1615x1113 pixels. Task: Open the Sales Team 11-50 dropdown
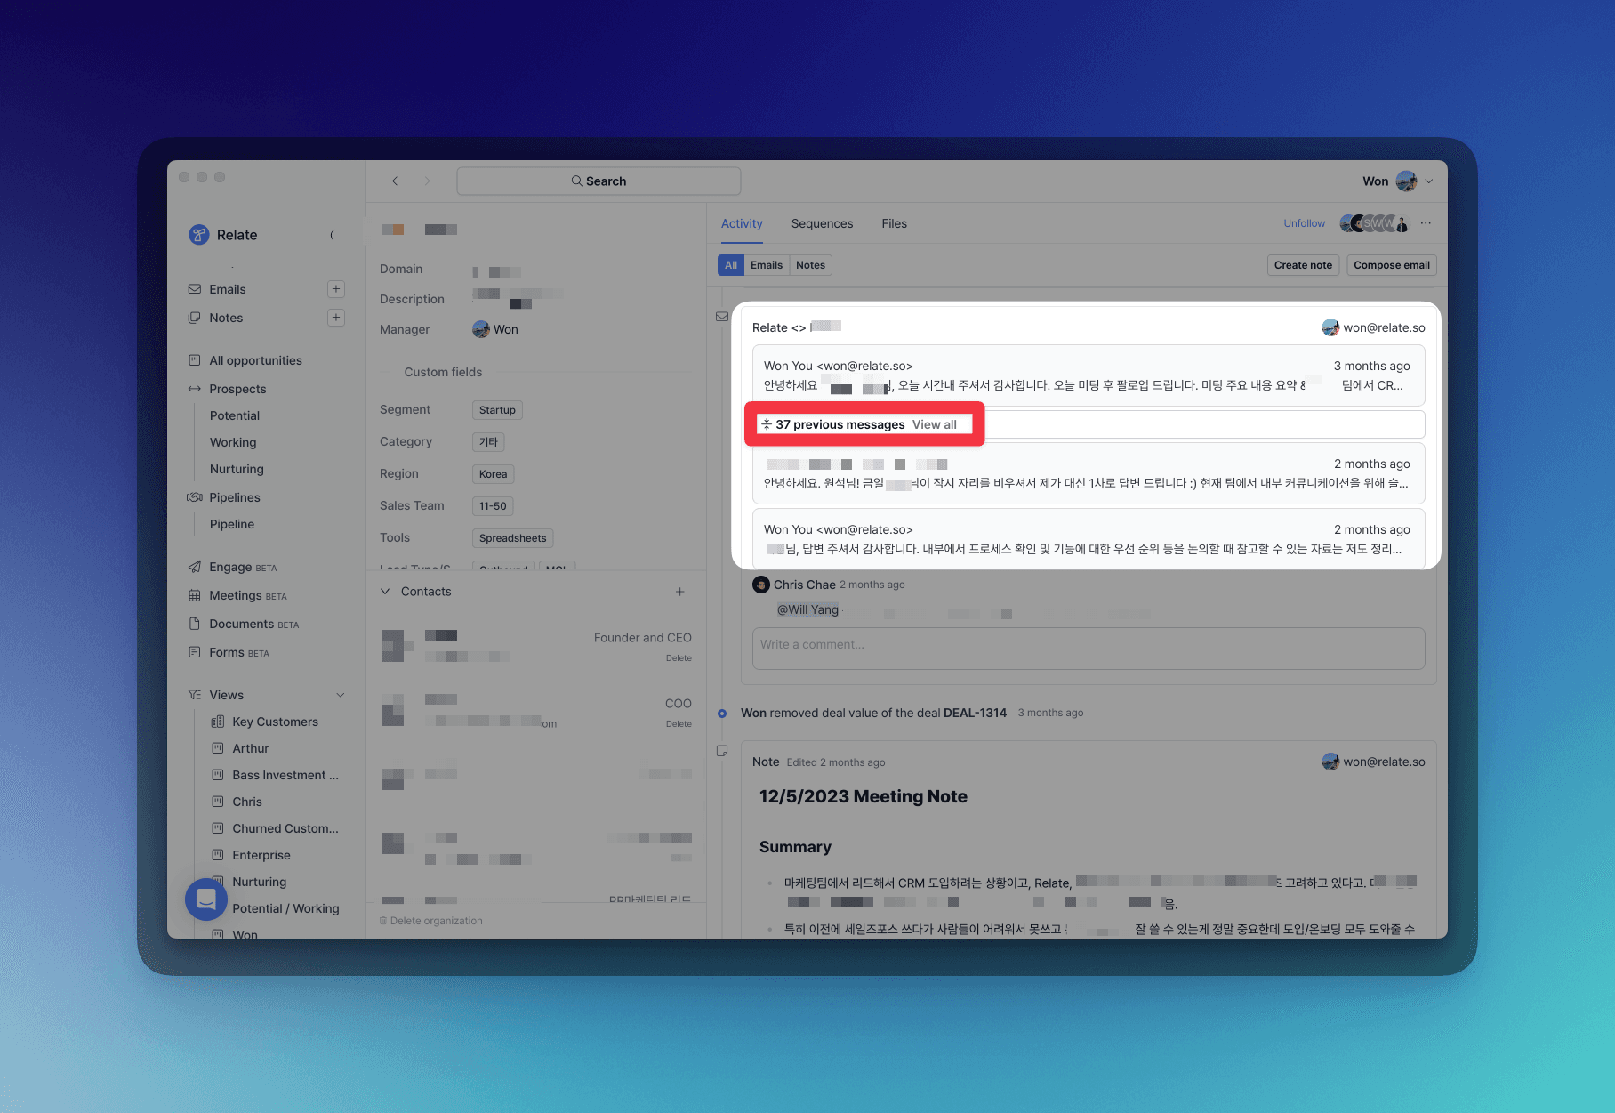(x=493, y=506)
